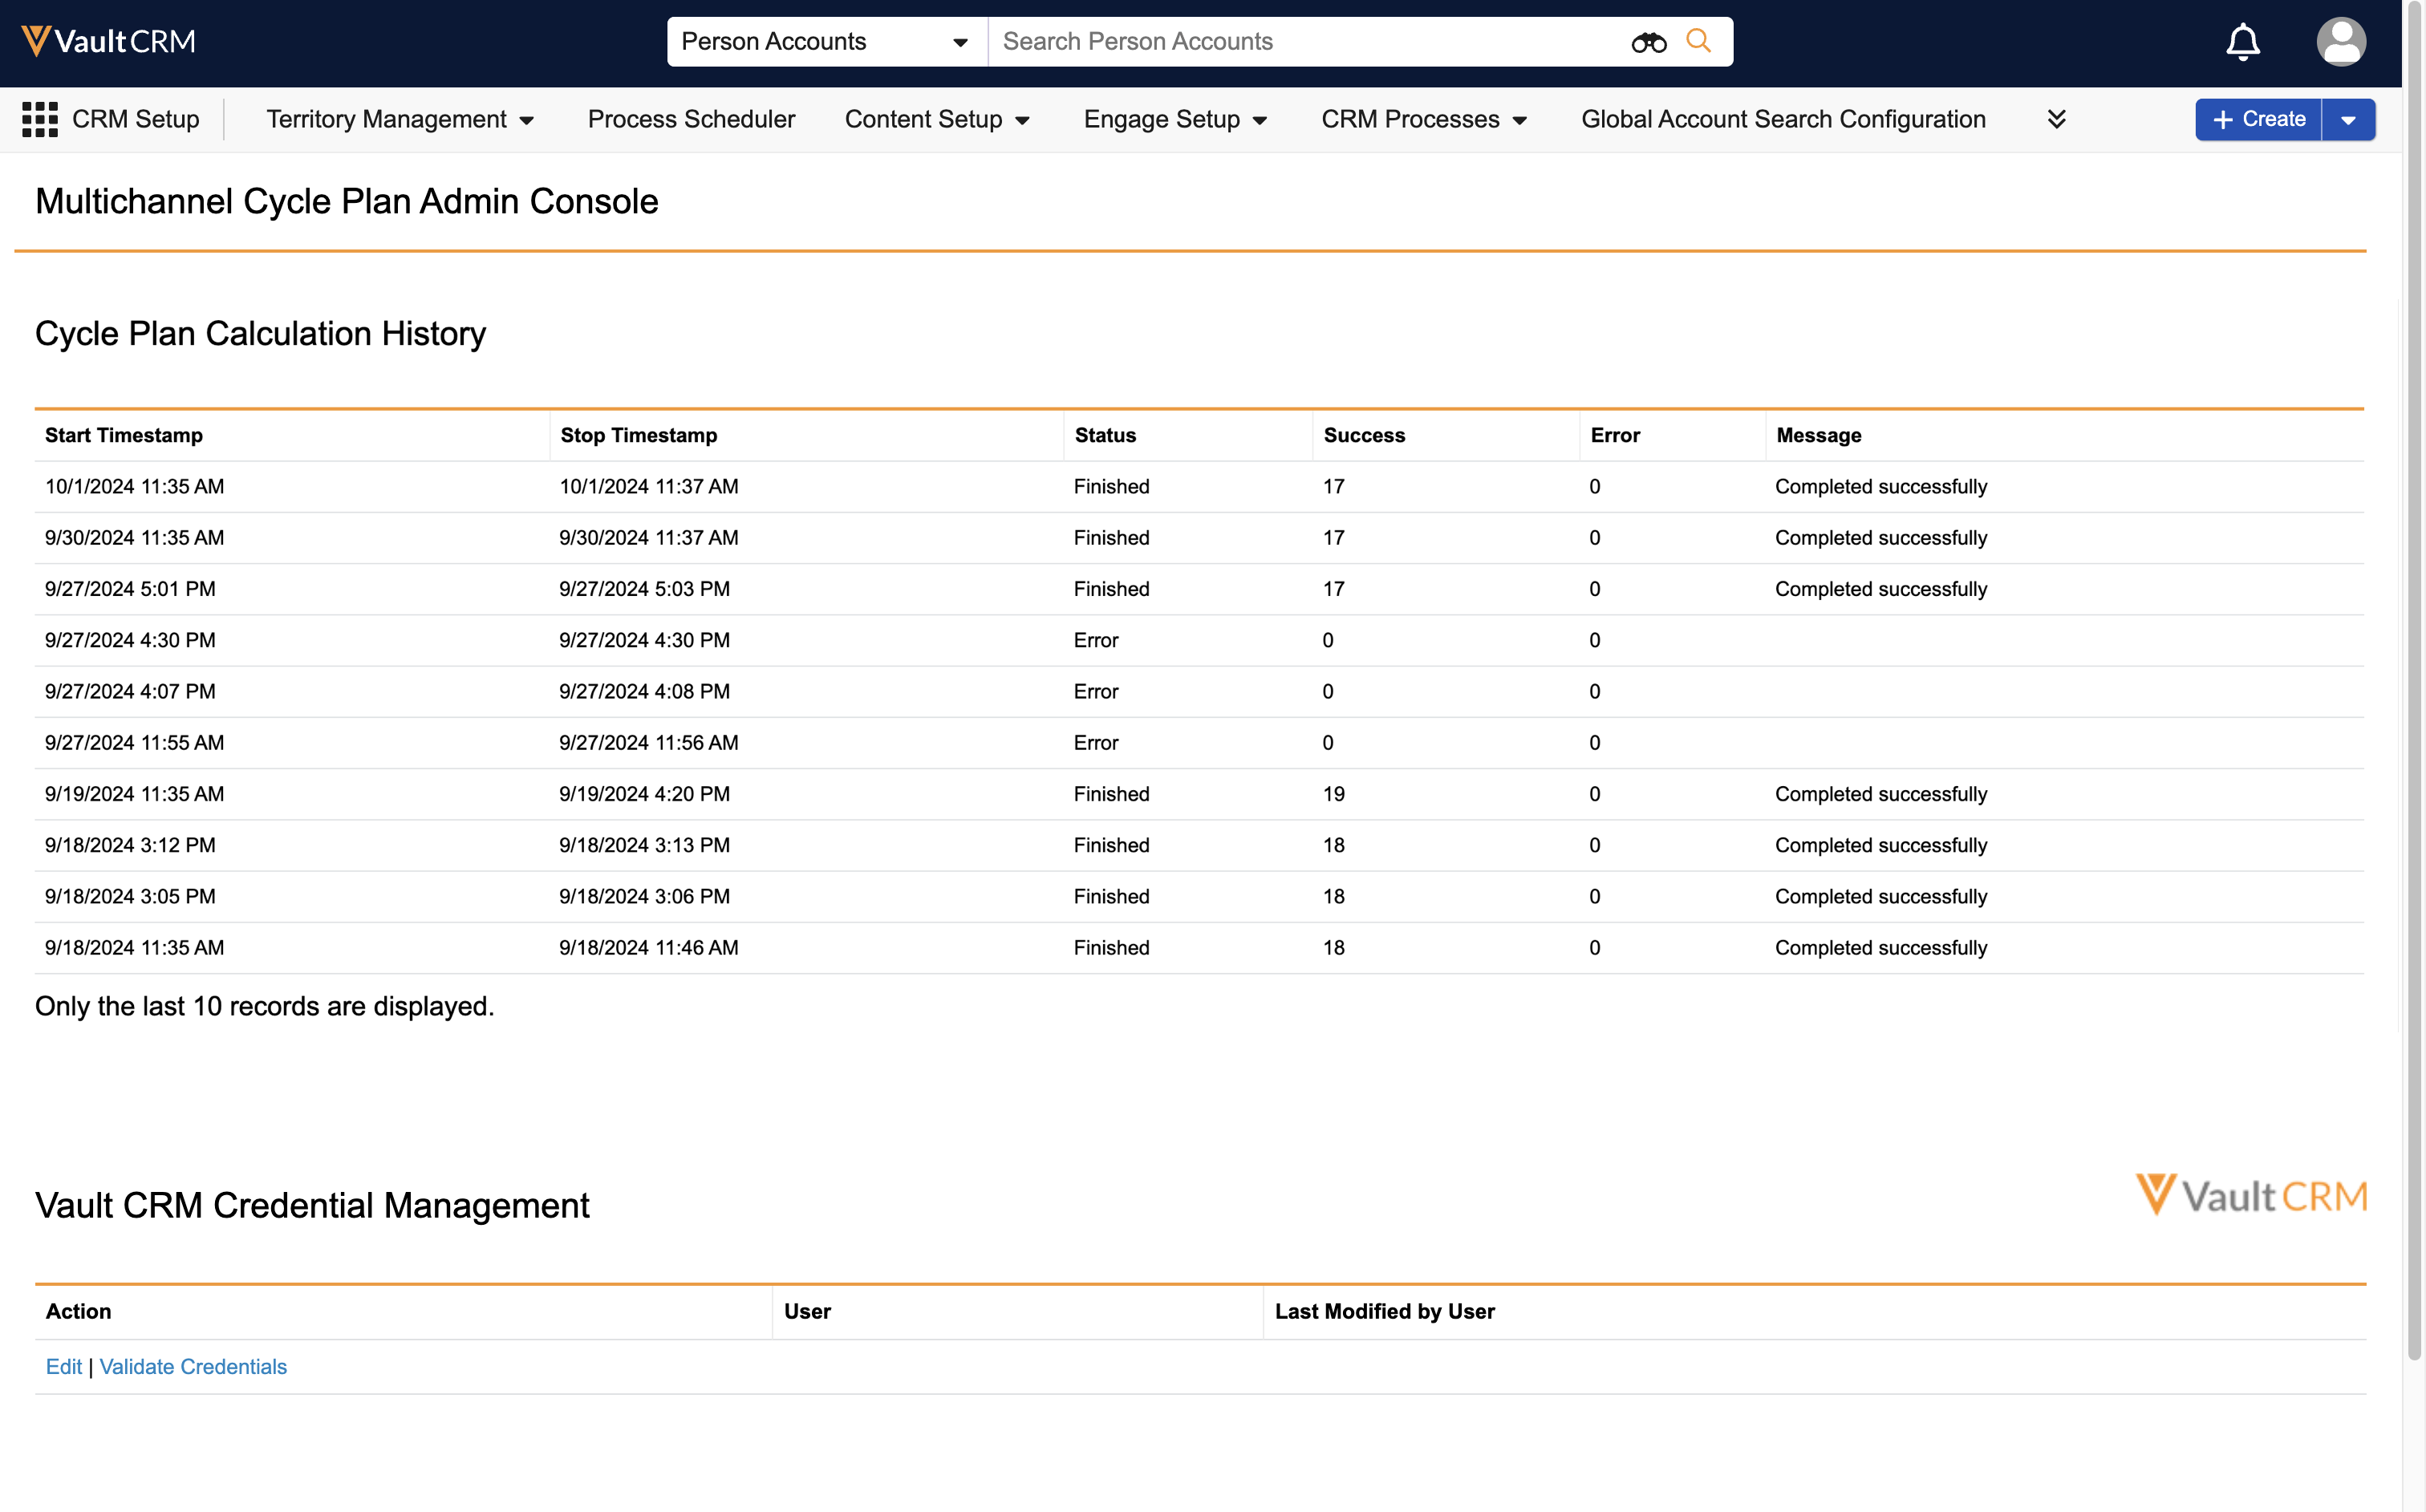
Task: Click the Validate Credentials link
Action: coord(193,1366)
